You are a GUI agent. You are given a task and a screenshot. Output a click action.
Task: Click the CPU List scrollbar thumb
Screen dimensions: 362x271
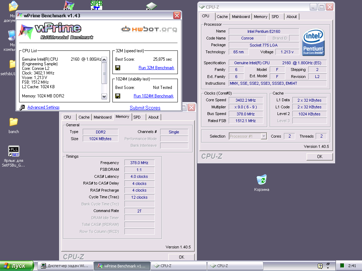coord(104,73)
